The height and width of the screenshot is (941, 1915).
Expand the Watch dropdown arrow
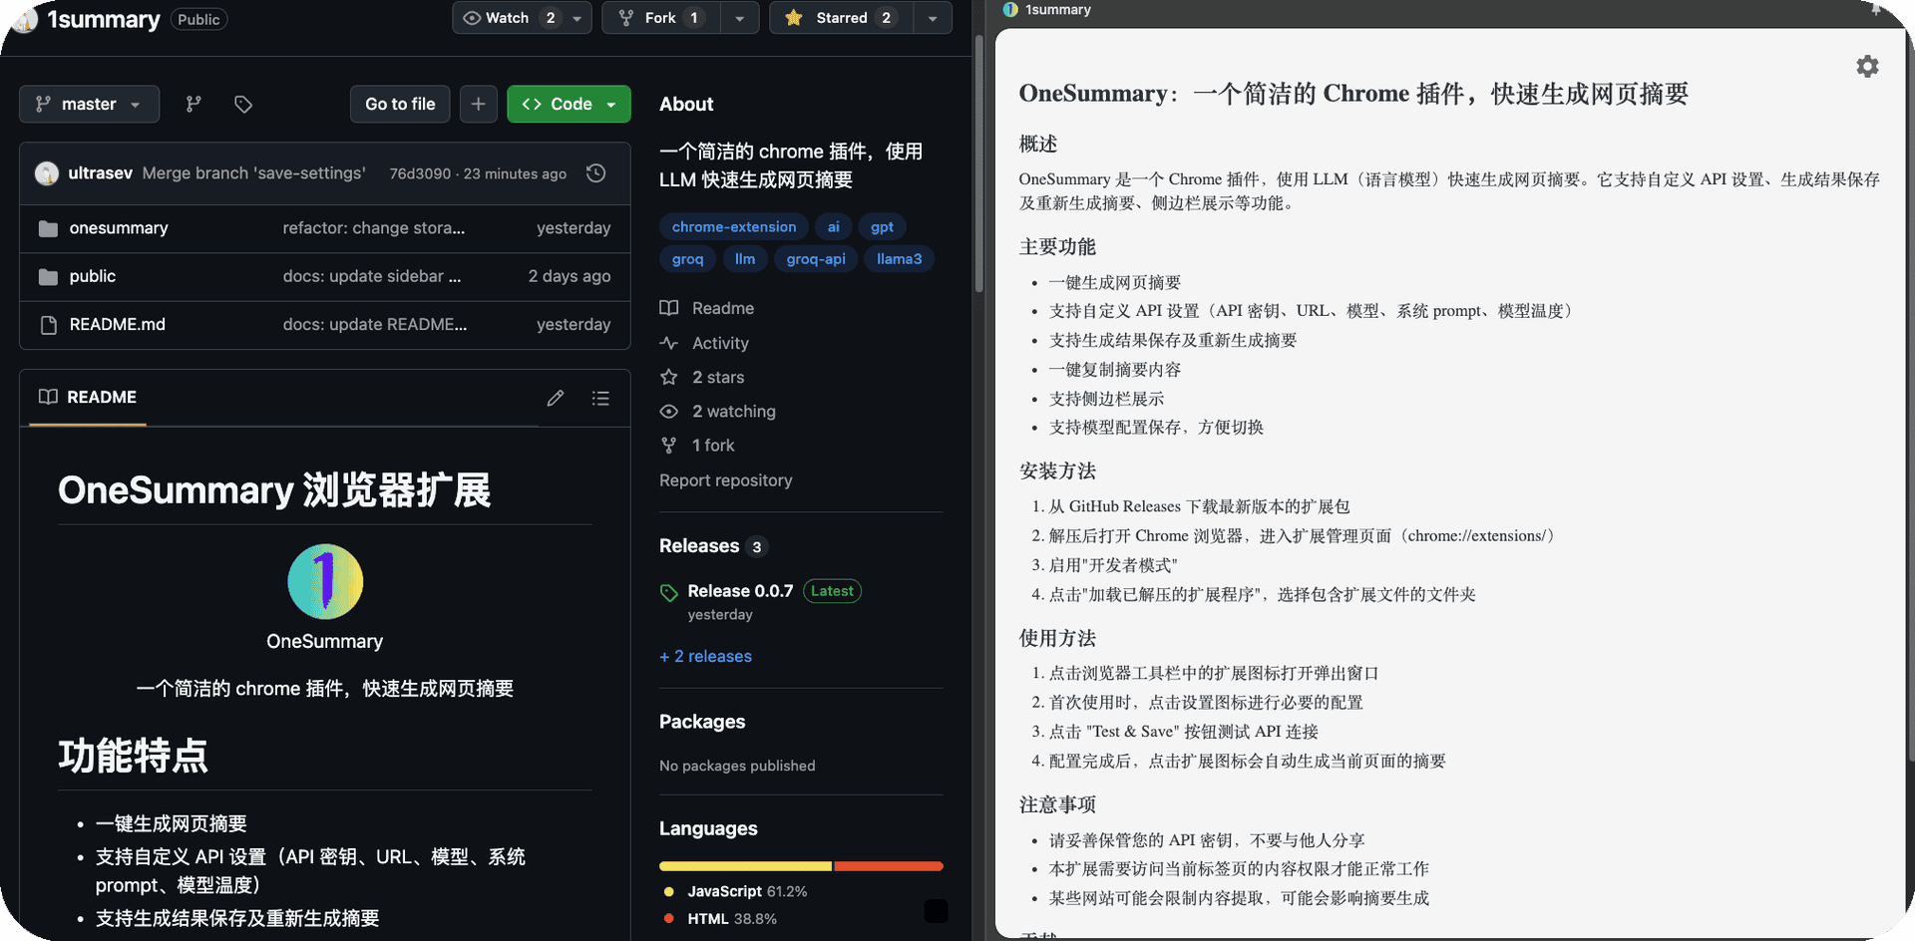577,18
